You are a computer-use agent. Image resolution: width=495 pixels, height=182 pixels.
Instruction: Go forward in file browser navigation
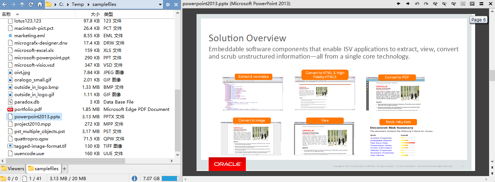pyautogui.click(x=13, y=4)
